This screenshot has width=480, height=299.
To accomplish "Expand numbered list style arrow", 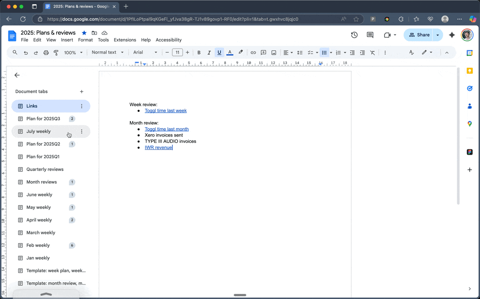I will [345, 52].
